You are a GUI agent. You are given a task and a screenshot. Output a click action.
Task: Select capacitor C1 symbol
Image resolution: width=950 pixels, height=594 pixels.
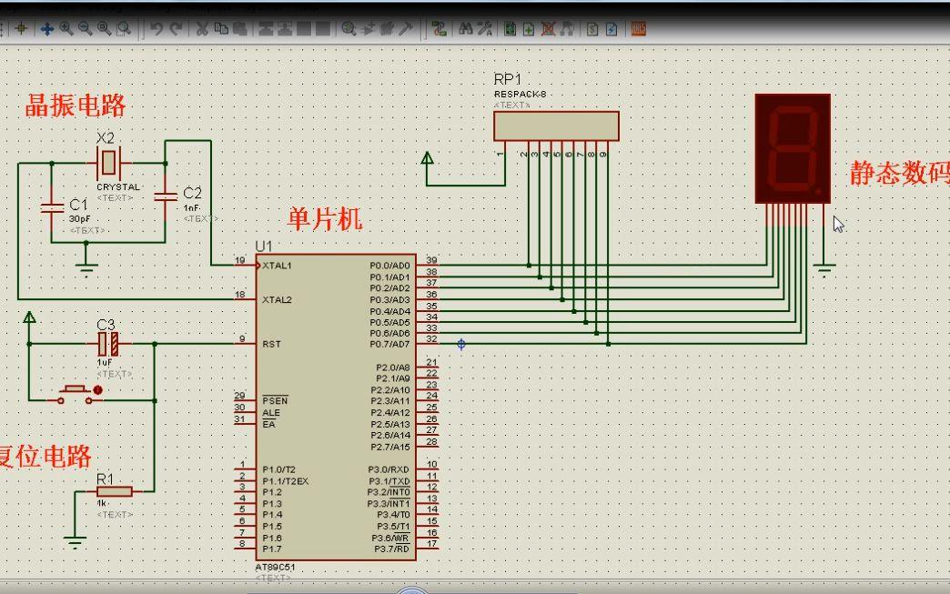[52, 207]
